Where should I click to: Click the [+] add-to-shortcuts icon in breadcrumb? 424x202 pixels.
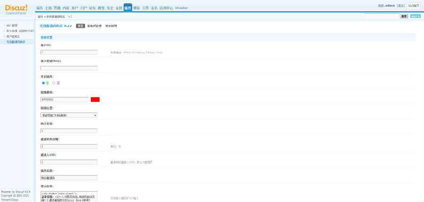[70, 16]
